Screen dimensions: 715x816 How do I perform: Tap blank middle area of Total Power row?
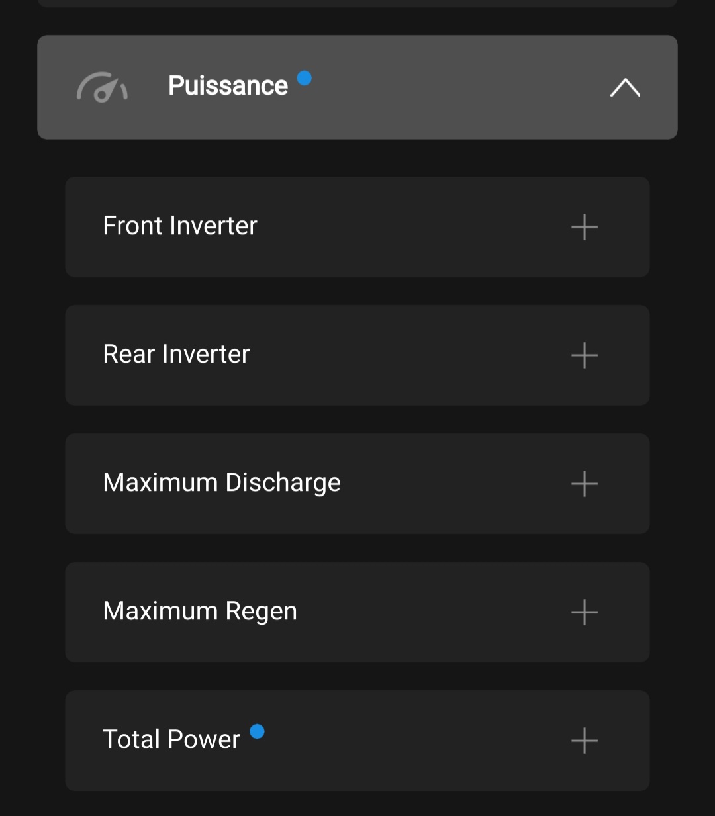[410, 741]
